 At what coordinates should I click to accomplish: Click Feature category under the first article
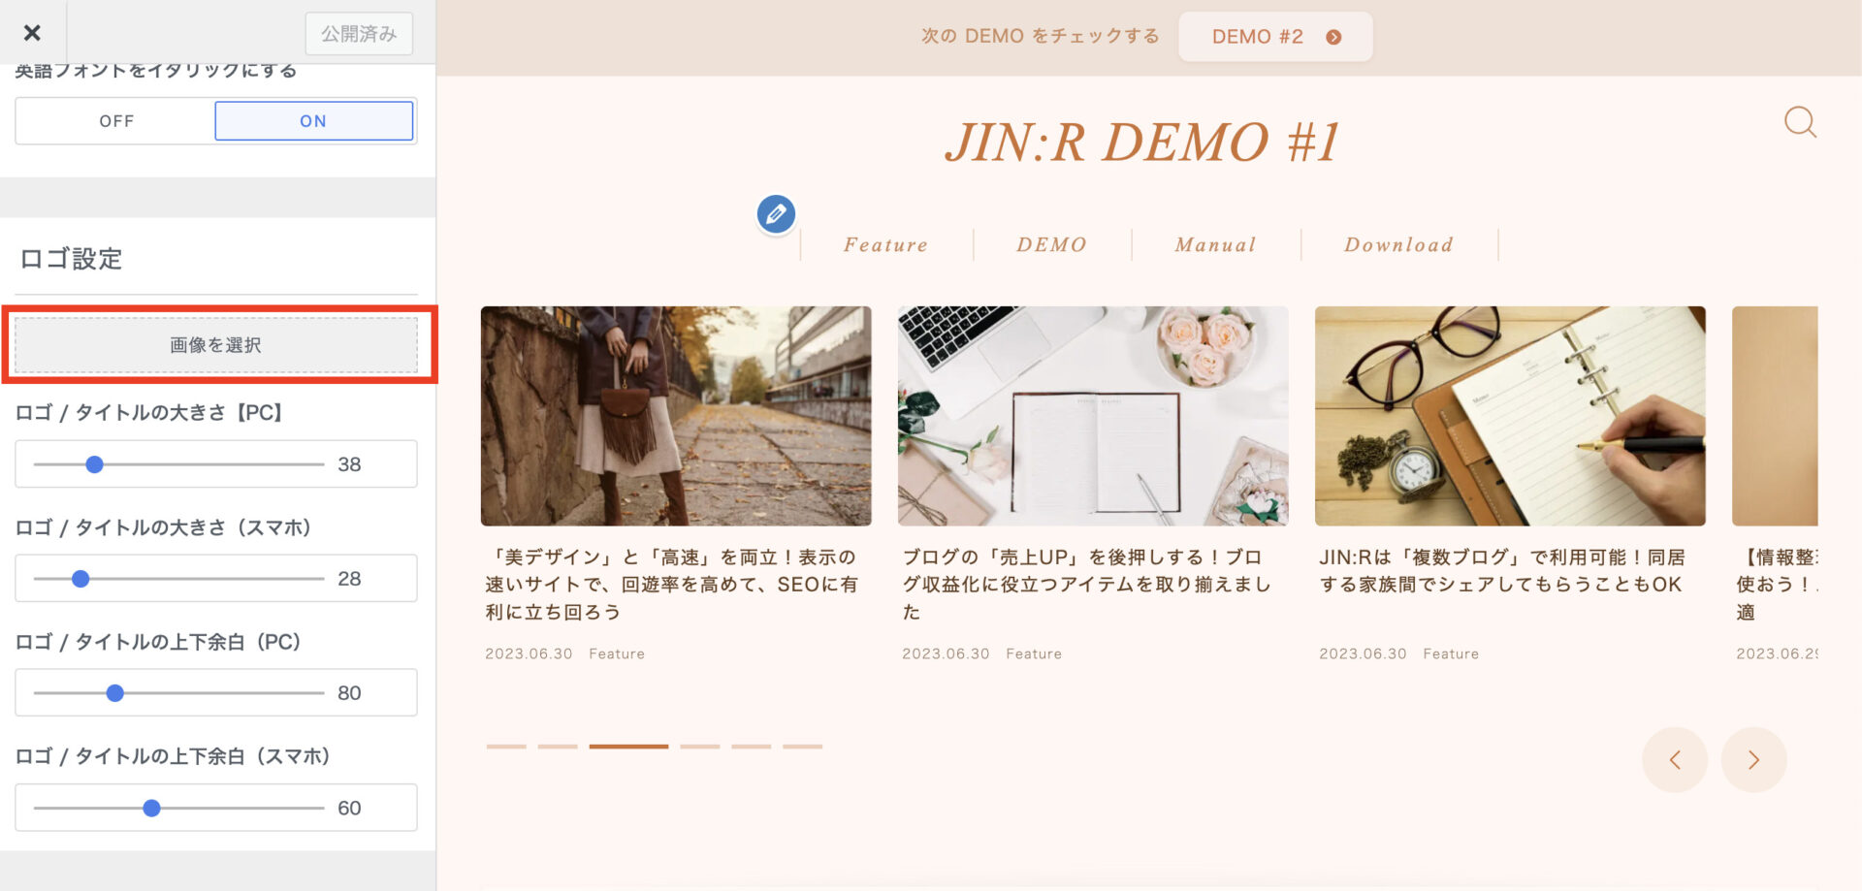(617, 654)
